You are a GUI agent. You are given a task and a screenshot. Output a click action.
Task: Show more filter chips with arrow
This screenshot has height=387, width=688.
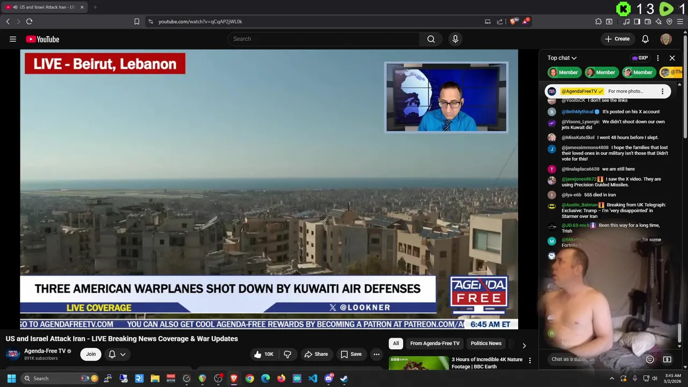(x=524, y=346)
